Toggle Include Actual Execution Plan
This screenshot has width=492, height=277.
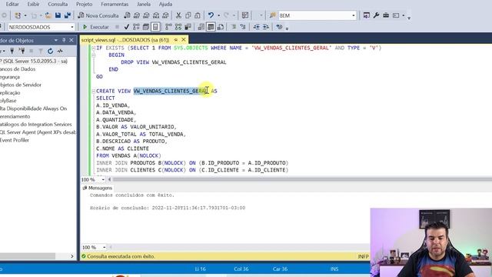click(x=168, y=27)
